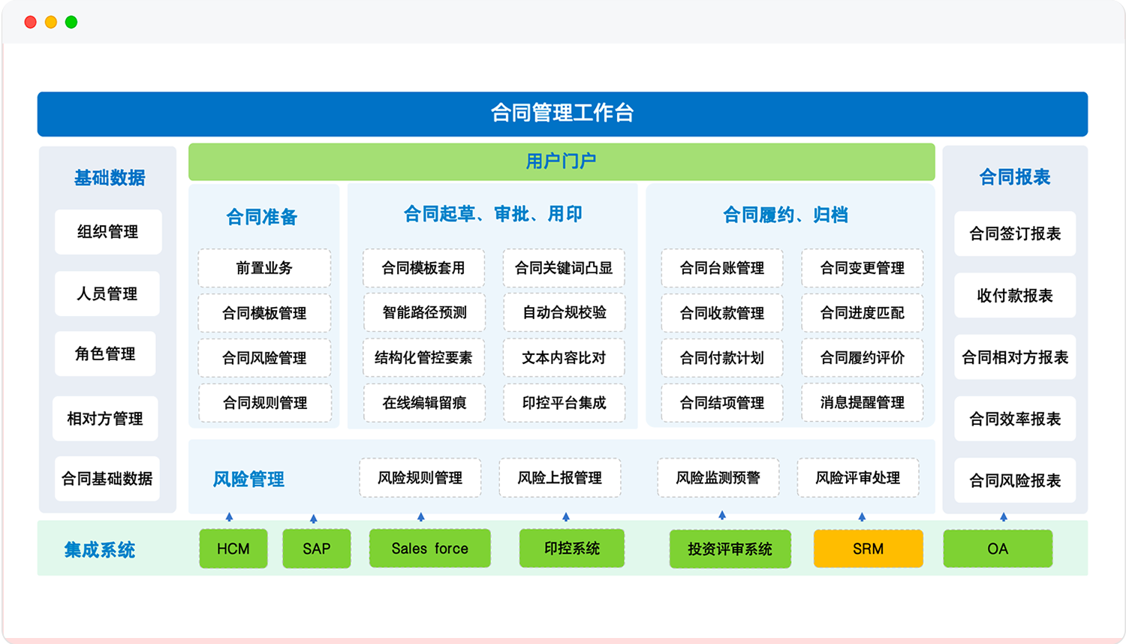Open 在线编辑留痕 box

(424, 403)
